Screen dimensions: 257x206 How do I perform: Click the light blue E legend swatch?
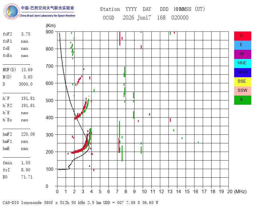(x=242, y=45)
